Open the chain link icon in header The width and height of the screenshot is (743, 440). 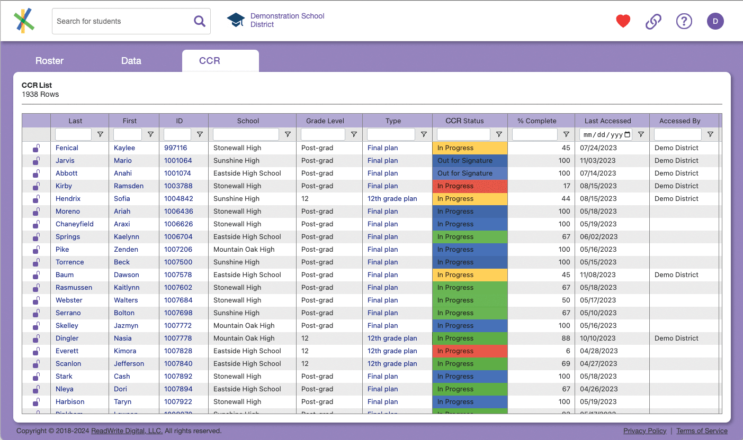pos(654,21)
